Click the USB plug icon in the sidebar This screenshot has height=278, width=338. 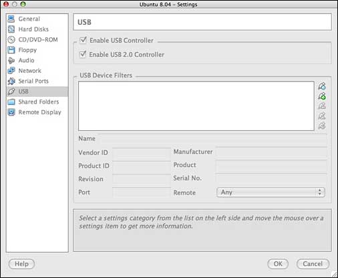point(11,92)
